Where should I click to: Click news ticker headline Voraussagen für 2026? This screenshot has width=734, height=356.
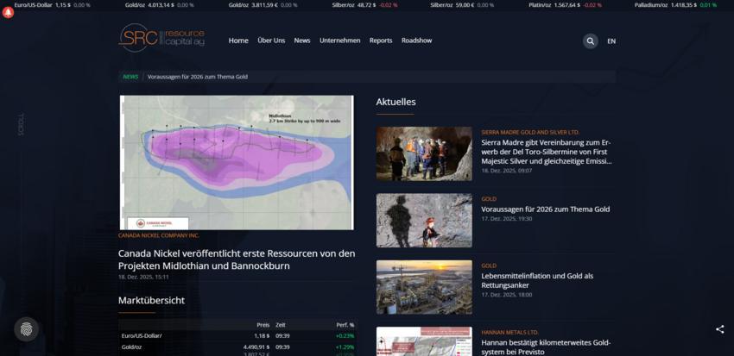(198, 77)
